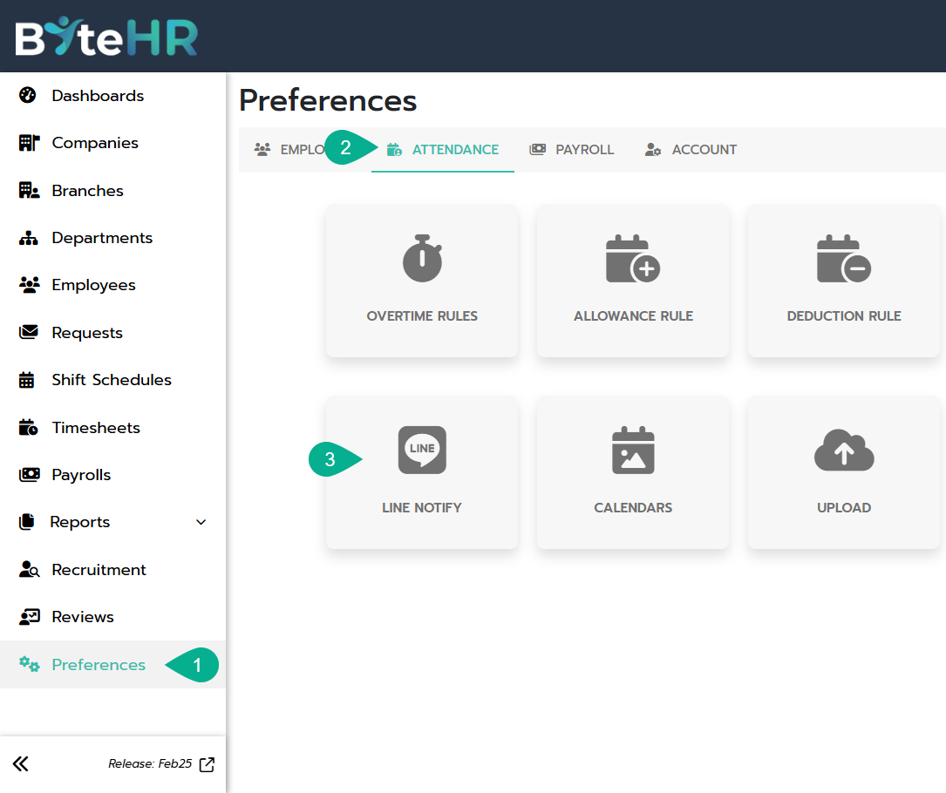
Task: Open release notes external link icon
Action: click(x=207, y=764)
